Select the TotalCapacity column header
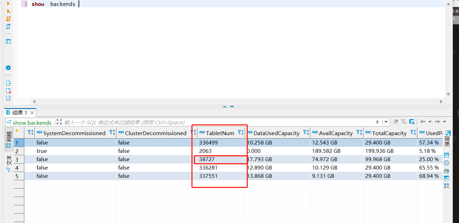Viewport: 459px width, 223px height. [x=390, y=133]
